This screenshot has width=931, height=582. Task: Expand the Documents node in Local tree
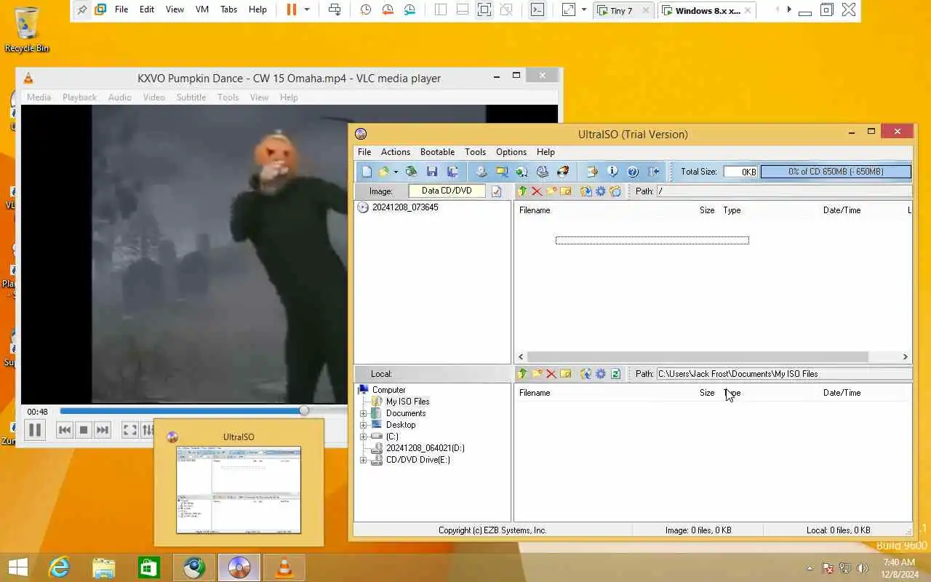pyautogui.click(x=364, y=413)
